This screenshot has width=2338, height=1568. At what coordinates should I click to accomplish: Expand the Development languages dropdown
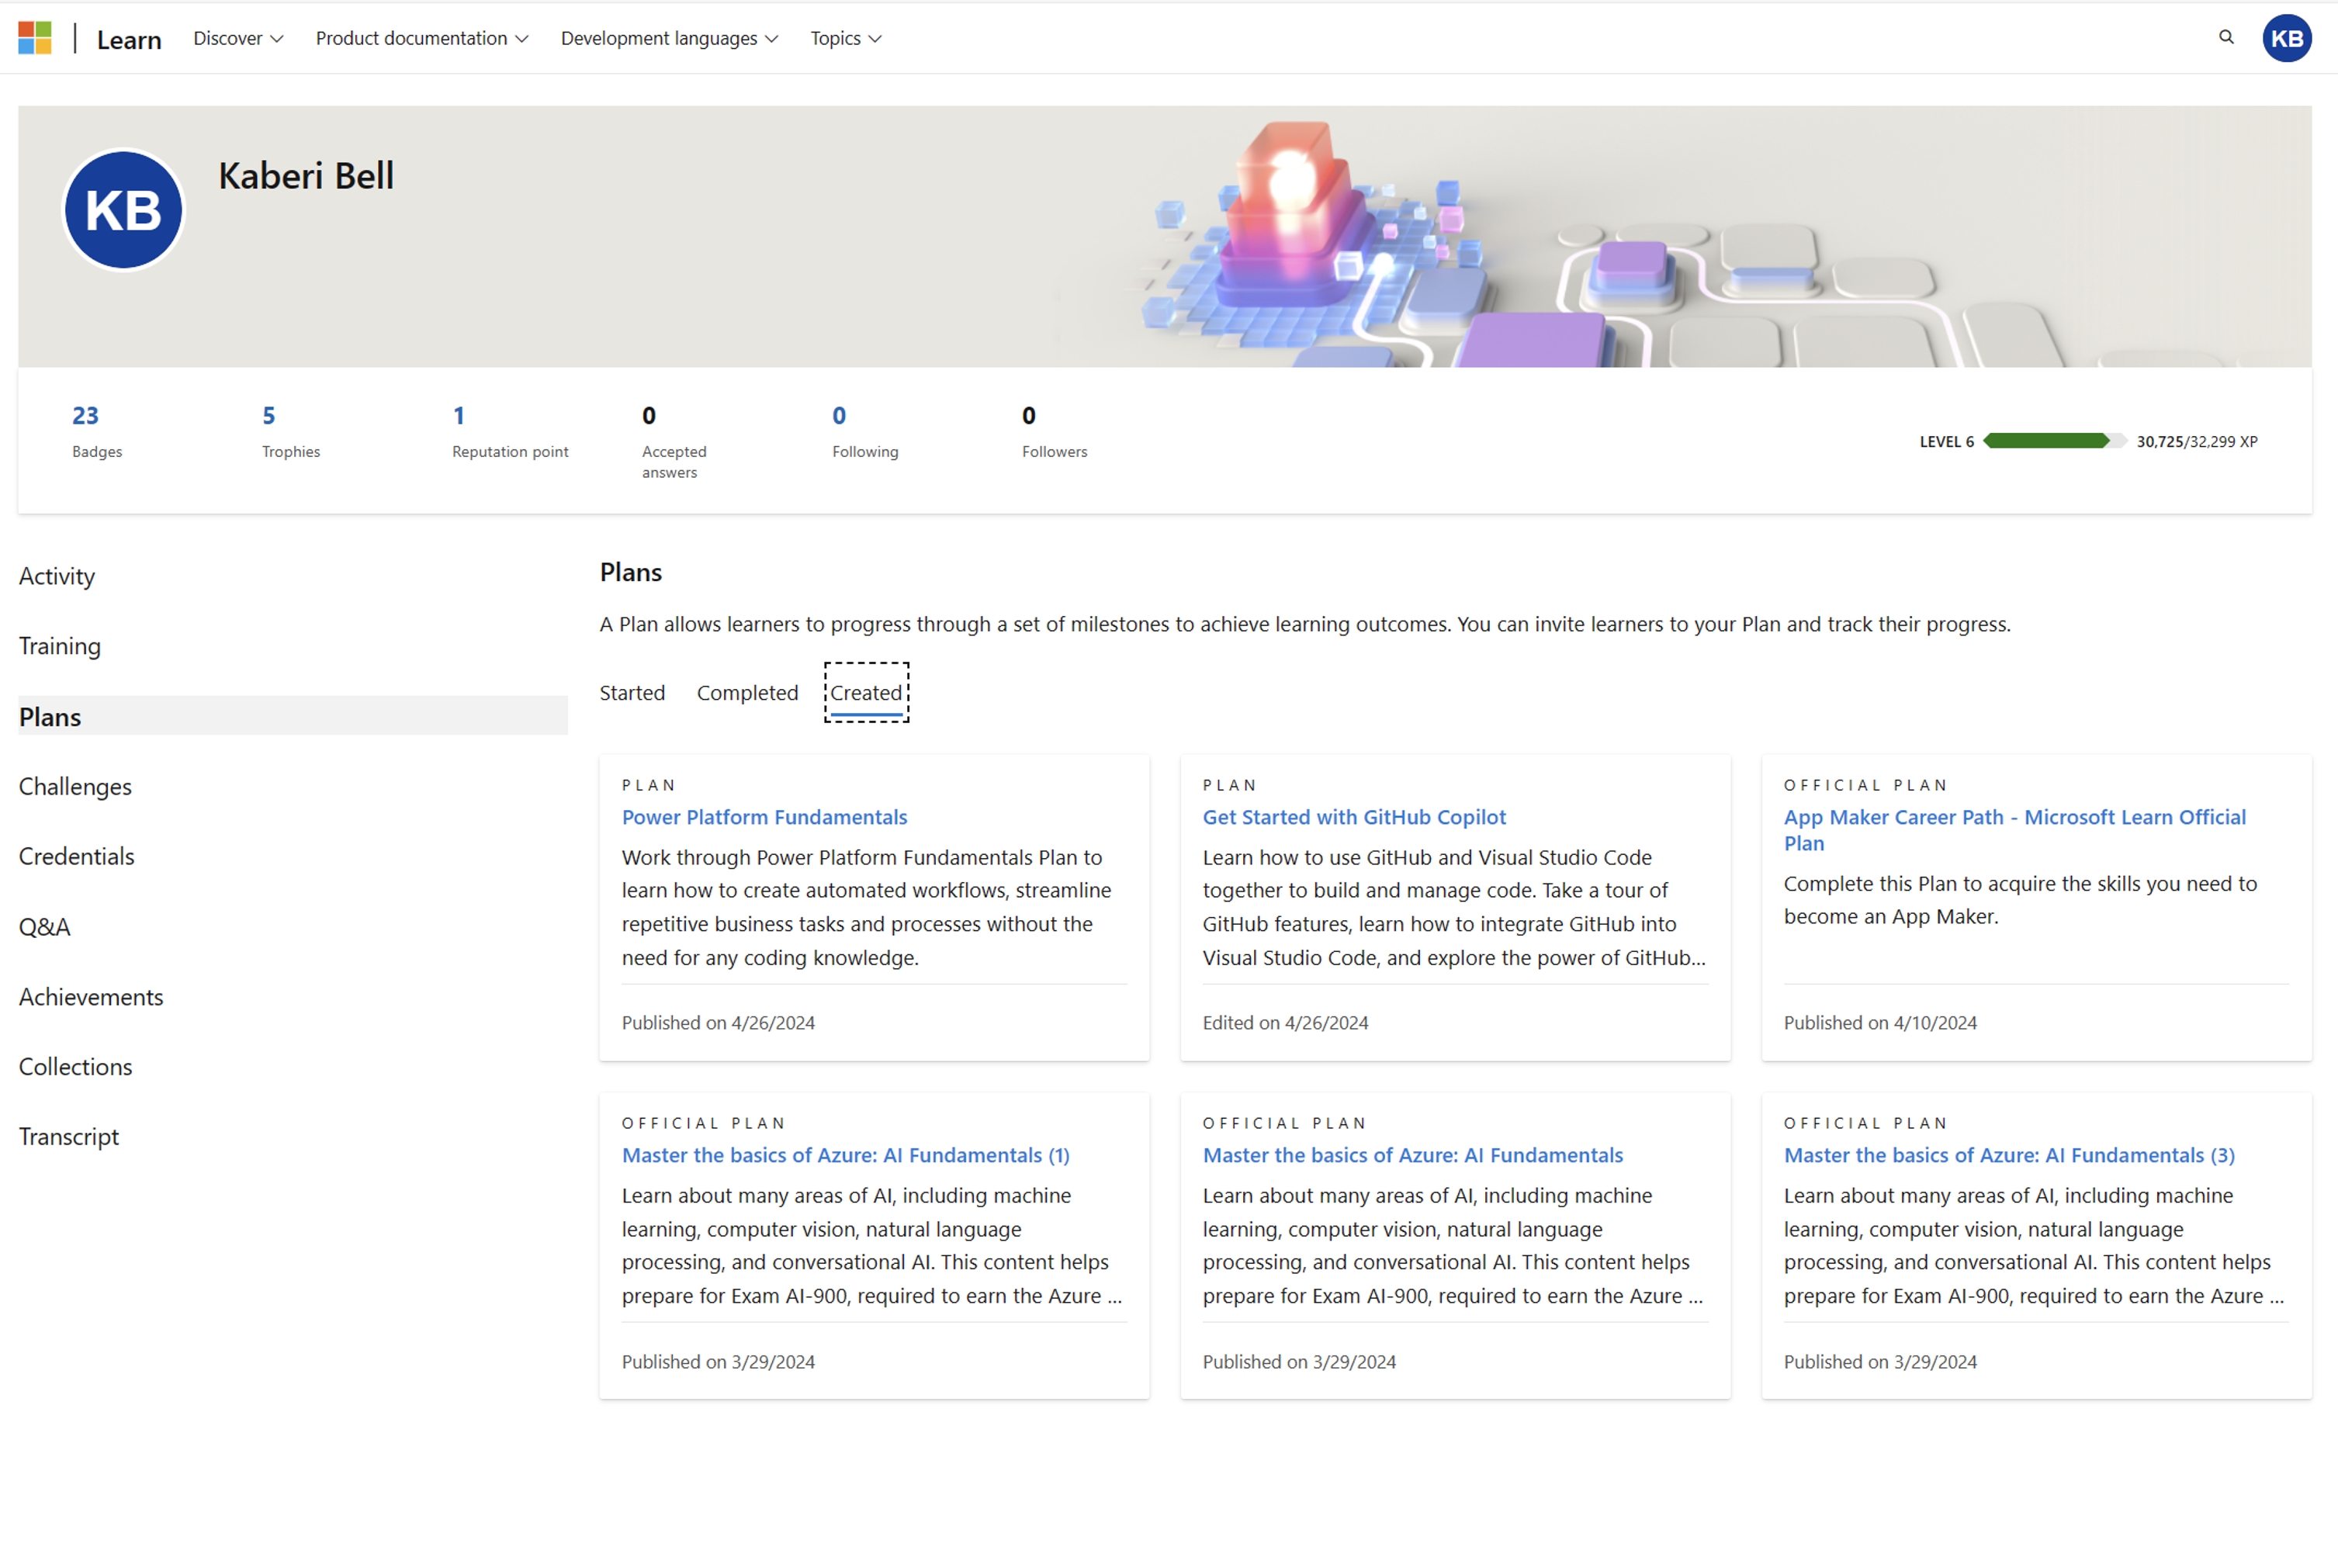click(672, 36)
